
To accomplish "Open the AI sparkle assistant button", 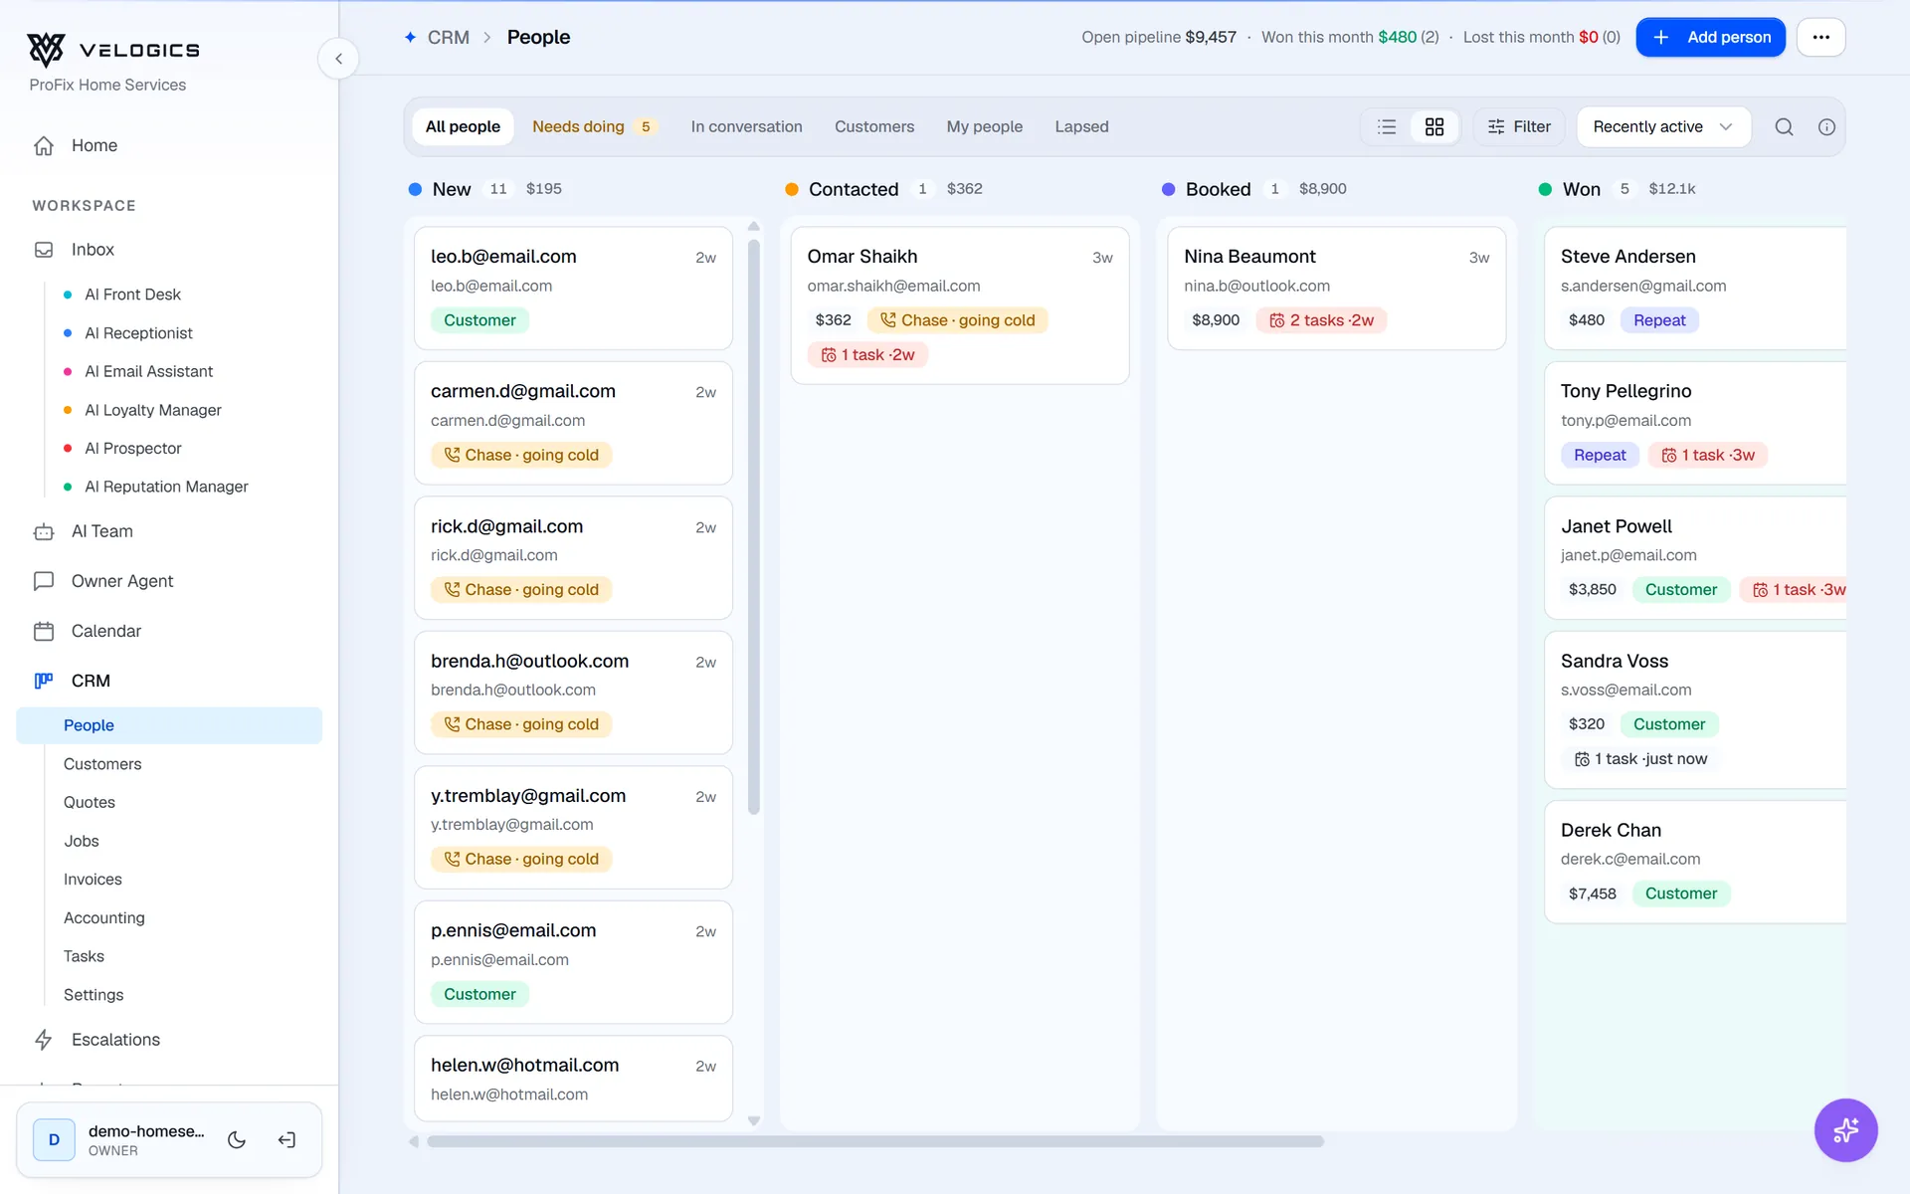I will tap(1845, 1129).
